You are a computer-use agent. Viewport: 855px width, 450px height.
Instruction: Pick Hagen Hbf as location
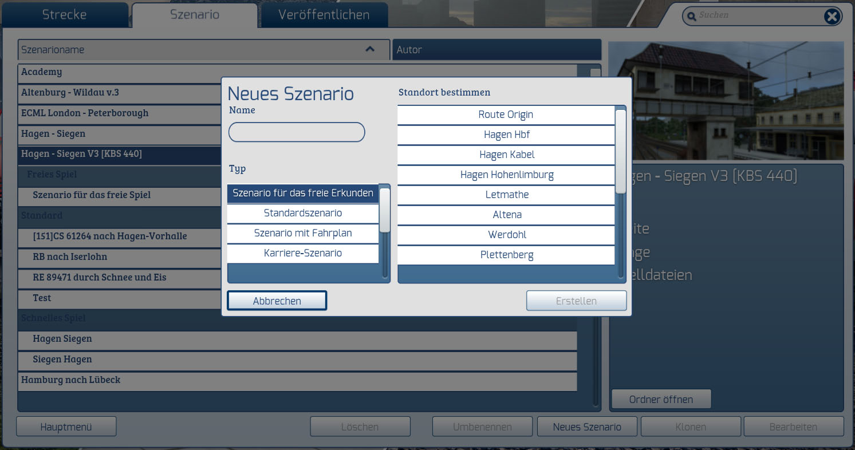506,135
